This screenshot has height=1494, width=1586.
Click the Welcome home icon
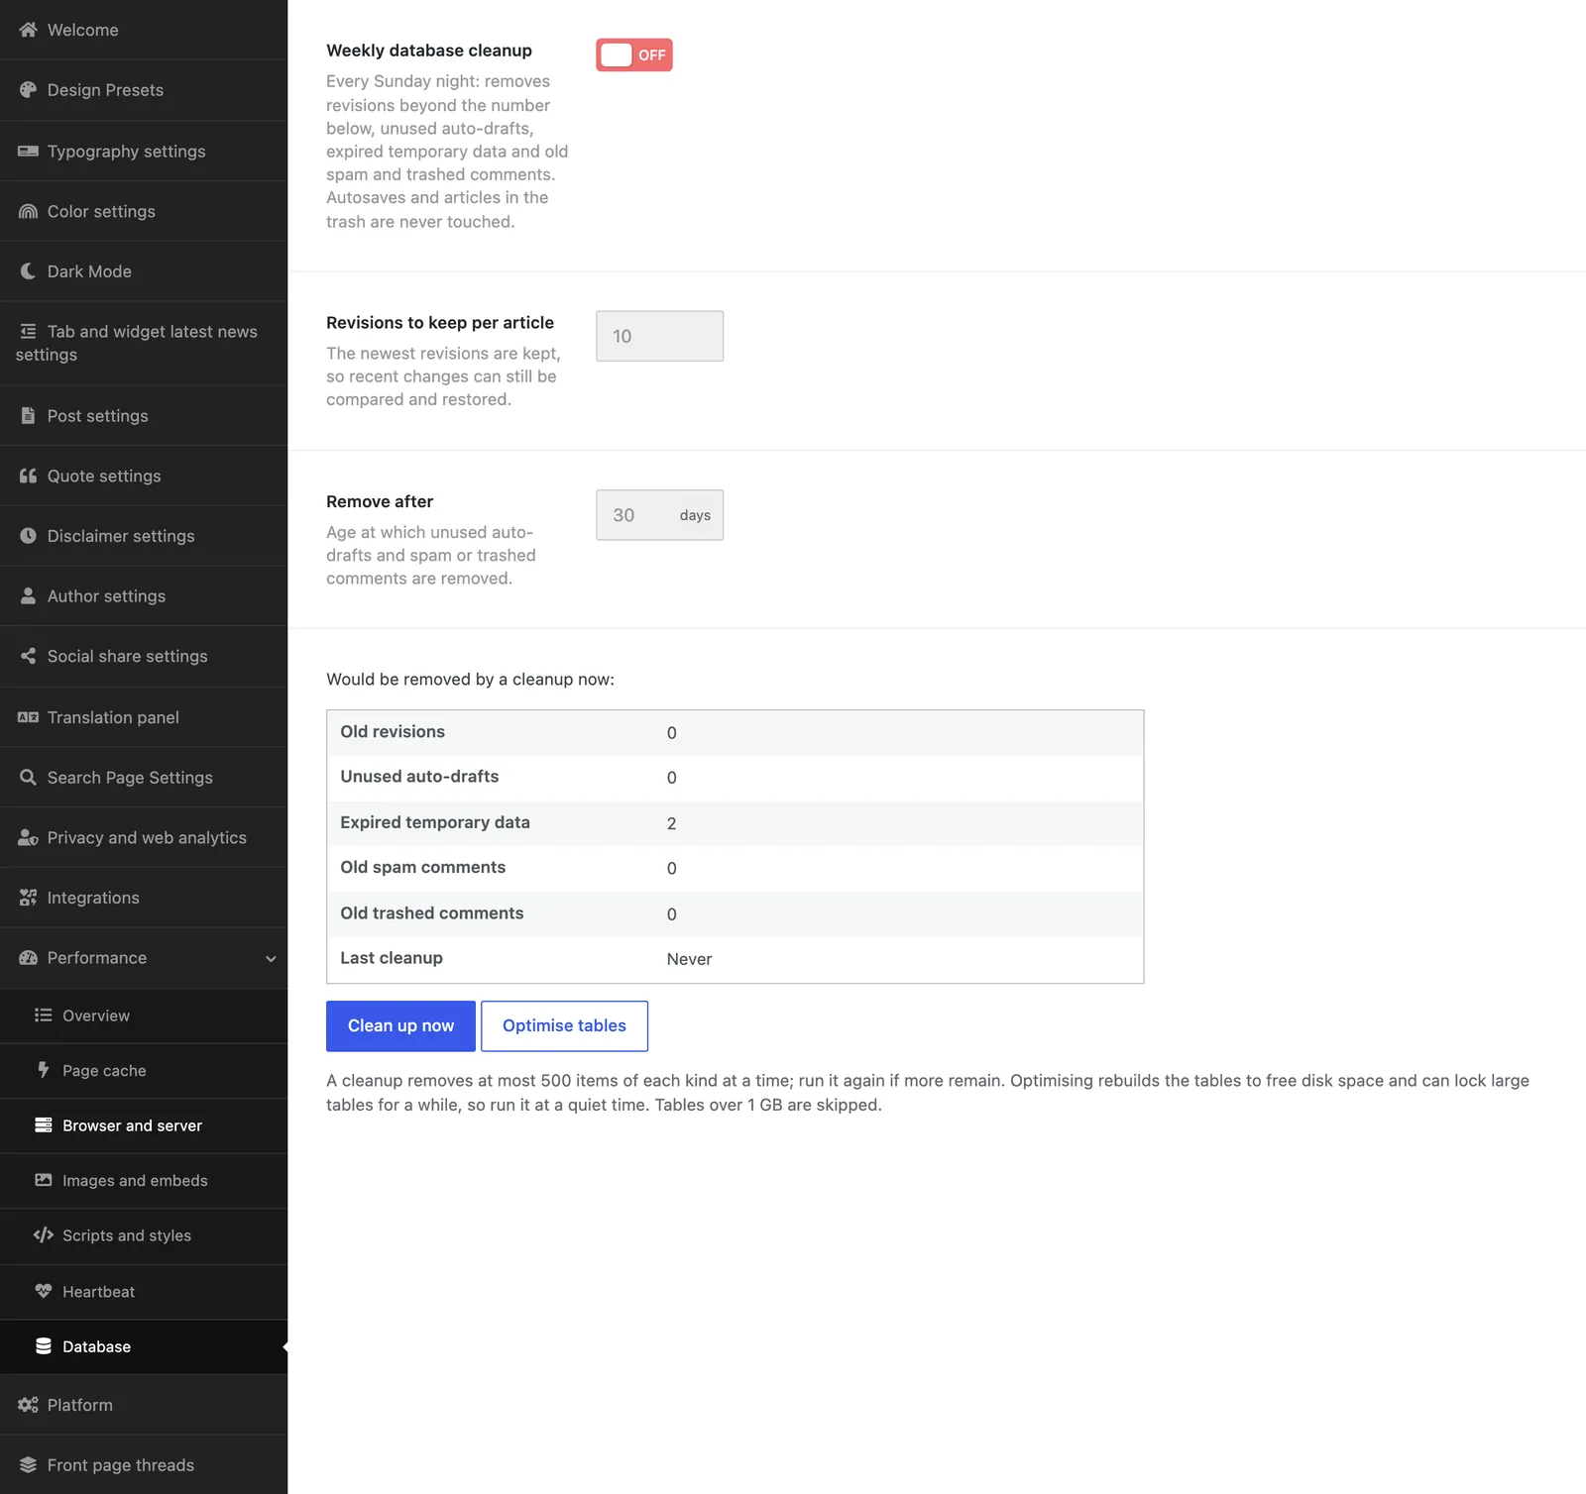28,30
